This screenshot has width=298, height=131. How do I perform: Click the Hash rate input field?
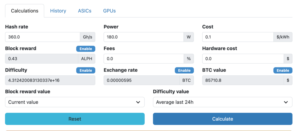coord(42,37)
